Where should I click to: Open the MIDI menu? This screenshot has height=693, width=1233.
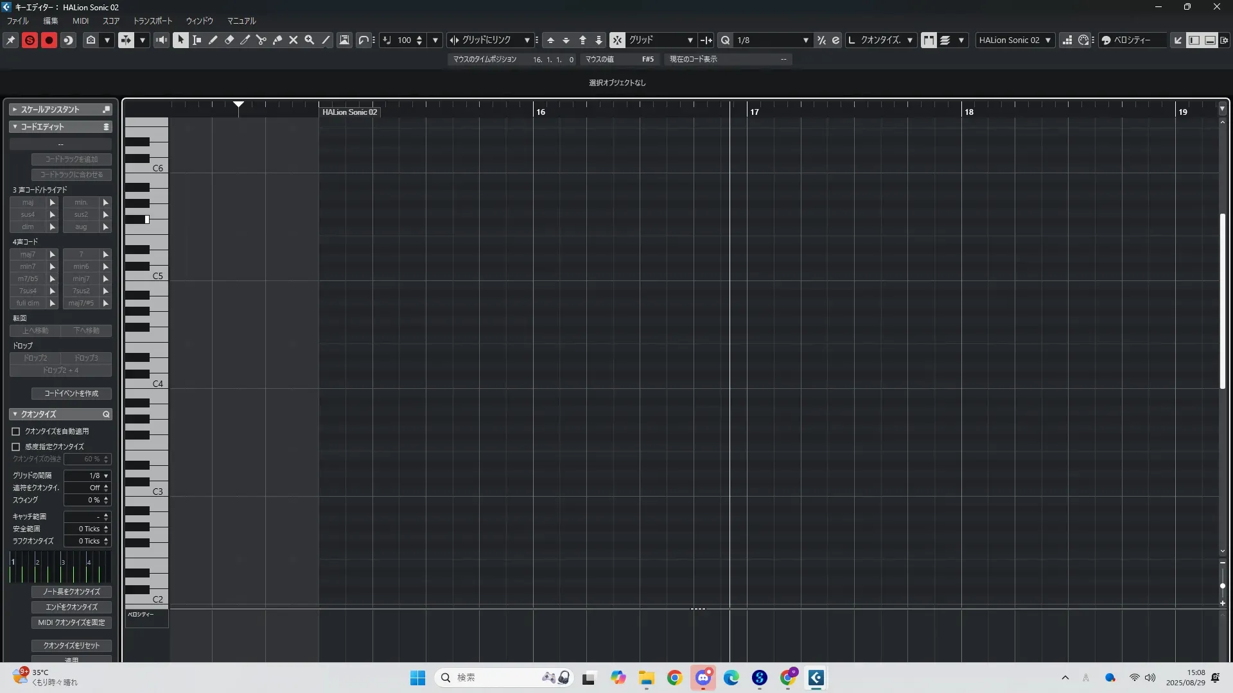[80, 21]
